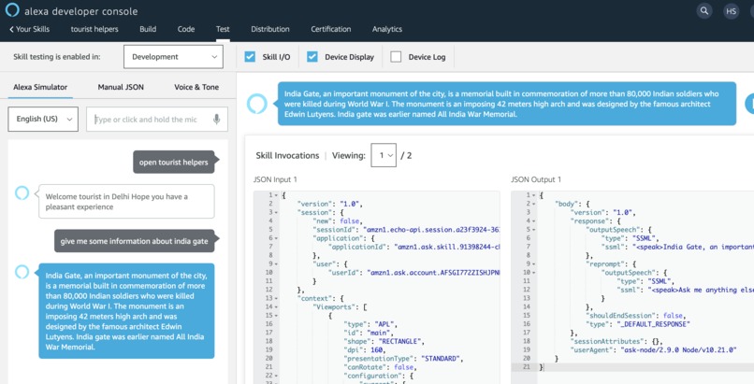Open the tourist helpers skill link

pyautogui.click(x=94, y=29)
